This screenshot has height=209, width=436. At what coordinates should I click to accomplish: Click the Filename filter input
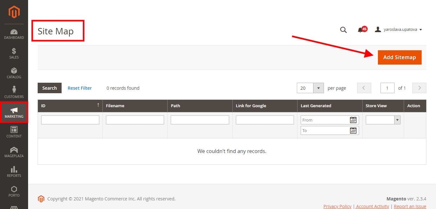click(135, 120)
